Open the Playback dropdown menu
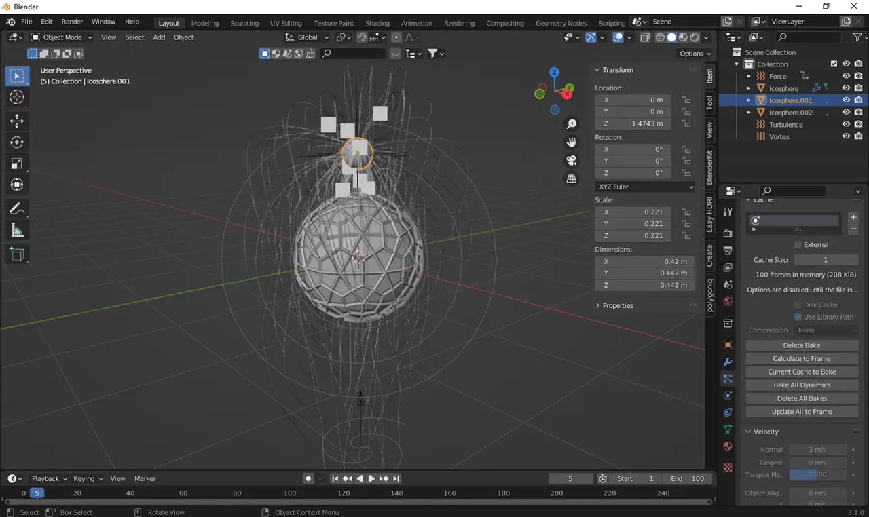Viewport: 869px width, 517px height. pyautogui.click(x=50, y=478)
